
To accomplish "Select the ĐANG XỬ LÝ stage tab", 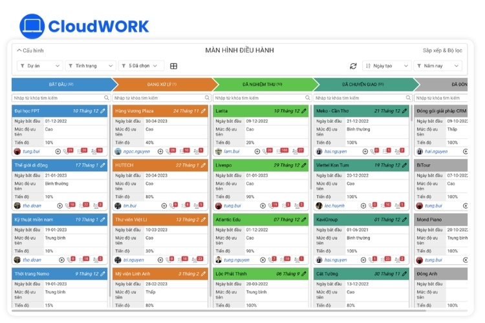I will point(162,85).
